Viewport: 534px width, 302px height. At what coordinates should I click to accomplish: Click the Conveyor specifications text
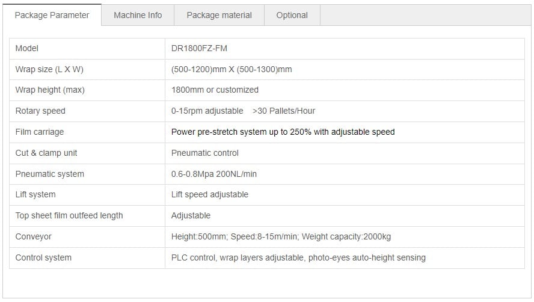tap(281, 236)
